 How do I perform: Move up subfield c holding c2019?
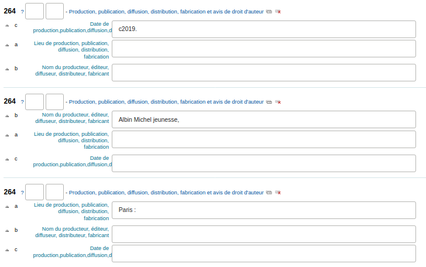[7, 26]
